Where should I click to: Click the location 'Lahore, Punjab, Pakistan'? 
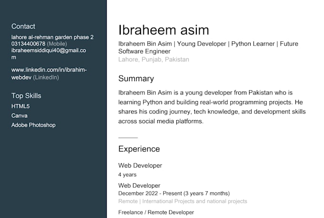pos(153,59)
